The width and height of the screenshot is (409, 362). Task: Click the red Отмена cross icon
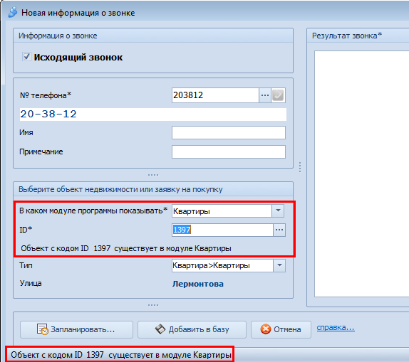point(266,329)
